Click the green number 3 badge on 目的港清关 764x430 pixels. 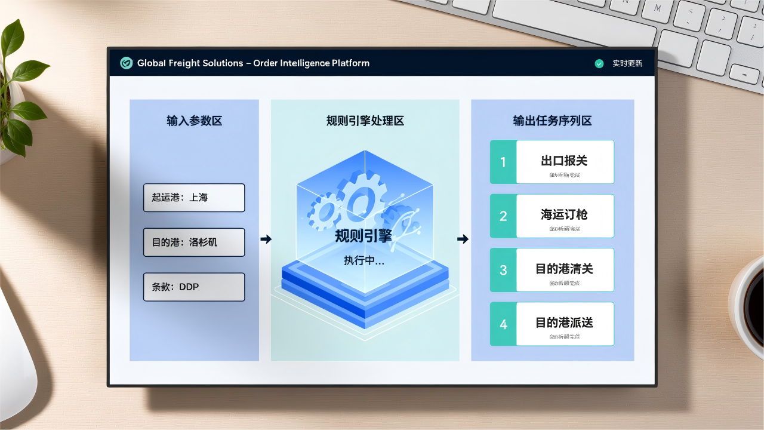click(x=503, y=269)
